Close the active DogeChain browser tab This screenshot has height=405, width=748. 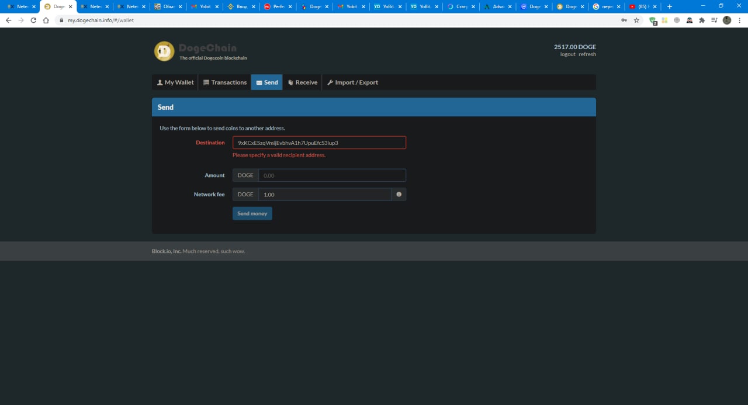pyautogui.click(x=71, y=6)
